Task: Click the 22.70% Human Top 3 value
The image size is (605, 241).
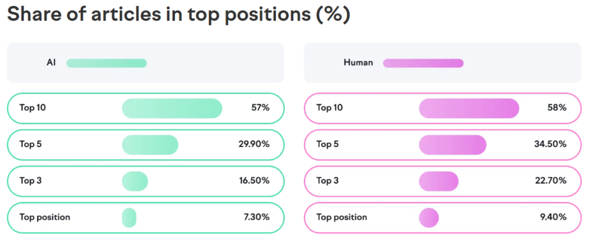Action: coord(551,181)
